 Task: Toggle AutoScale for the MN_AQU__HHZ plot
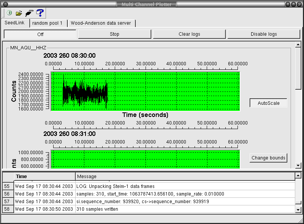[268, 103]
